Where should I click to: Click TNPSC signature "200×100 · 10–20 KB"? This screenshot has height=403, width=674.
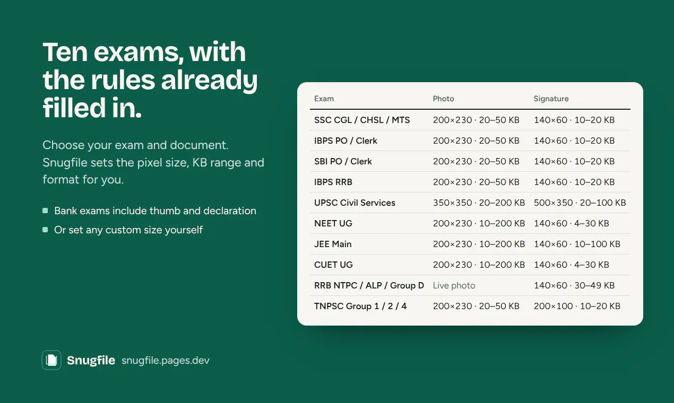point(577,306)
